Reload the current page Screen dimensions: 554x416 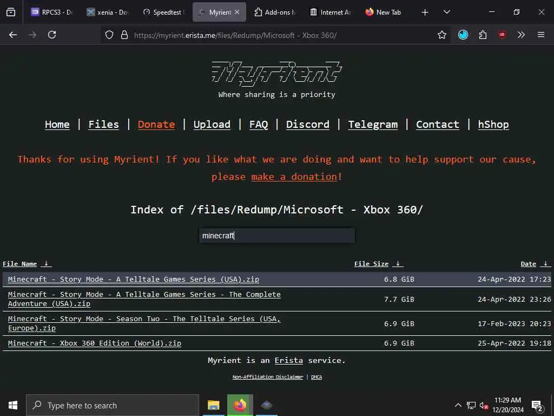52,35
